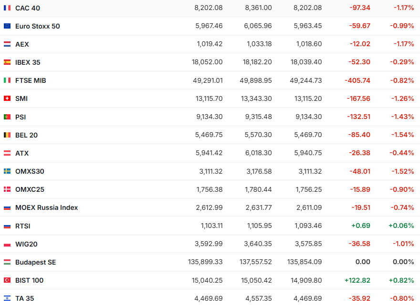This screenshot has width=420, height=306.
Task: Select OMXC25 percent change -0.90%
Action: pos(402,189)
